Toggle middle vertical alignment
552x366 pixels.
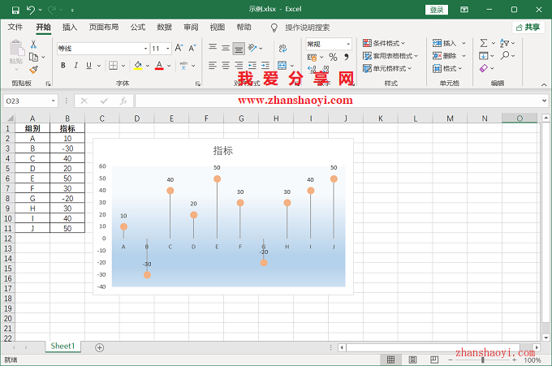click(x=226, y=48)
